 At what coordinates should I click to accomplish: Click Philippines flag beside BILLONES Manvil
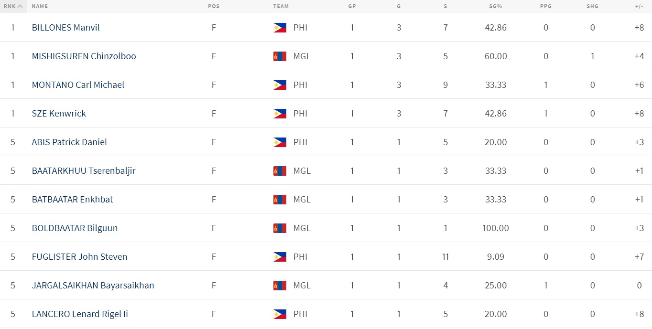[280, 28]
